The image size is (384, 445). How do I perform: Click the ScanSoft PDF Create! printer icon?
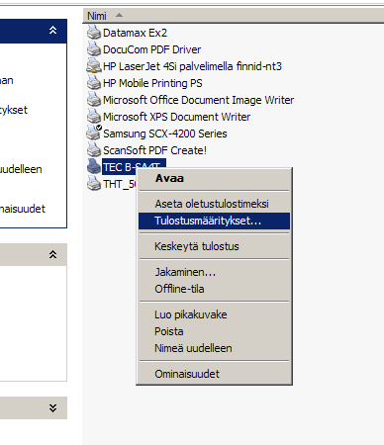pyautogui.click(x=94, y=150)
